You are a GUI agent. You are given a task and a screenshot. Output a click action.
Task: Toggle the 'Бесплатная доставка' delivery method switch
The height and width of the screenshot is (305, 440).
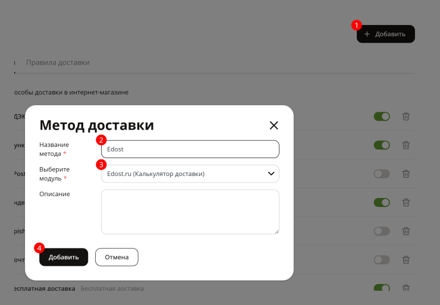[x=382, y=288]
